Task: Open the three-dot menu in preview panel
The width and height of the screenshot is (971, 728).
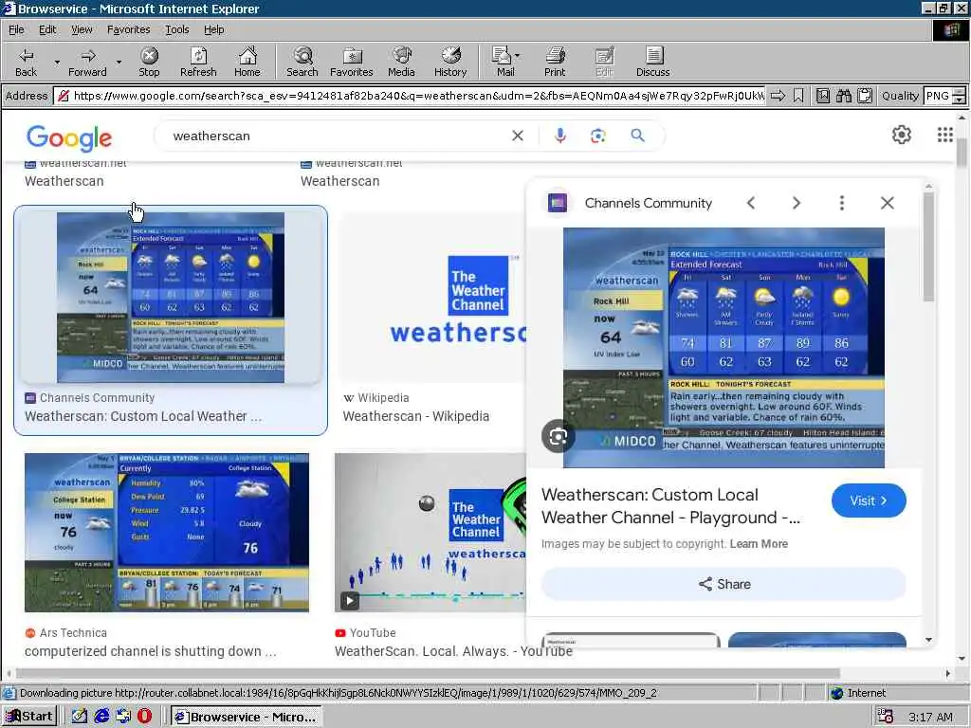Action: click(x=842, y=203)
